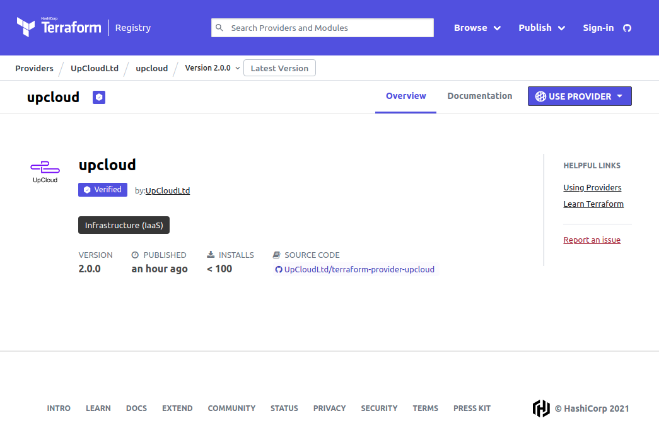
Task: Switch to the Documentation tab
Action: (x=479, y=96)
